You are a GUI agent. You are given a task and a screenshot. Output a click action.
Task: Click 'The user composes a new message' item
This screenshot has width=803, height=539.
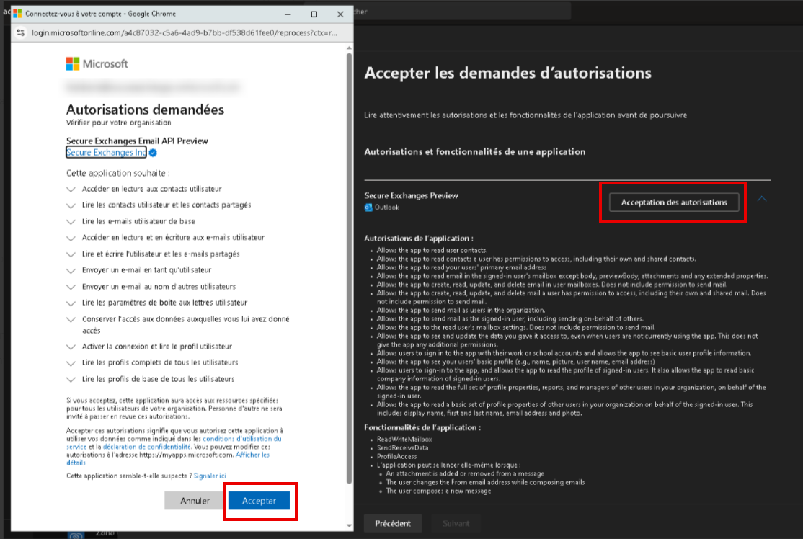point(438,491)
